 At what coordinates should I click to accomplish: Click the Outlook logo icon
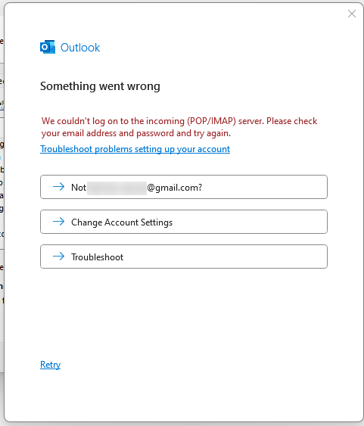[48, 47]
